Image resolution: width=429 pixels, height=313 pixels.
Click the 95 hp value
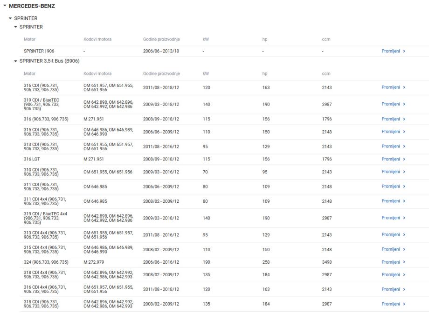pyautogui.click(x=265, y=172)
